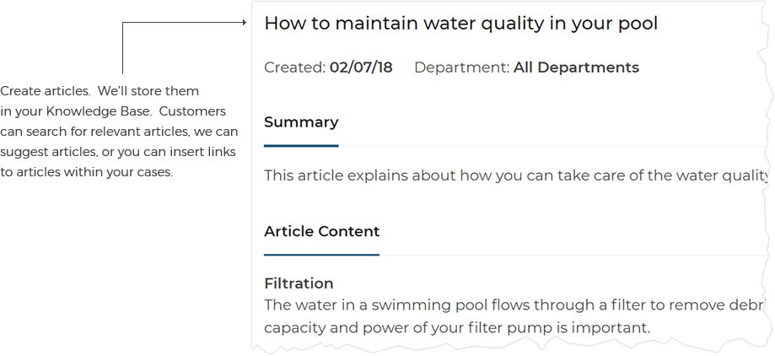775x356 pixels.
Task: Click the arrowhead pointing to the article title
Action: coord(244,22)
